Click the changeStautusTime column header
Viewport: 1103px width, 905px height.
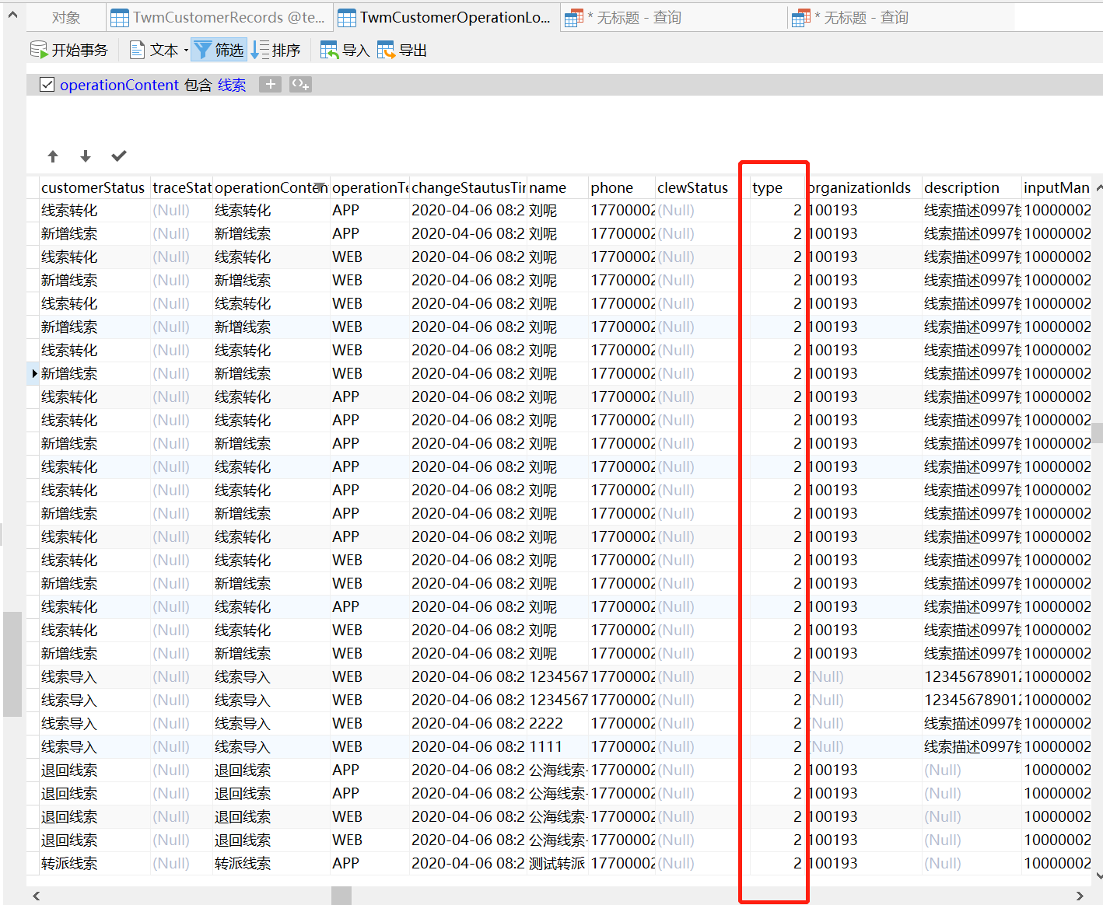(x=468, y=187)
